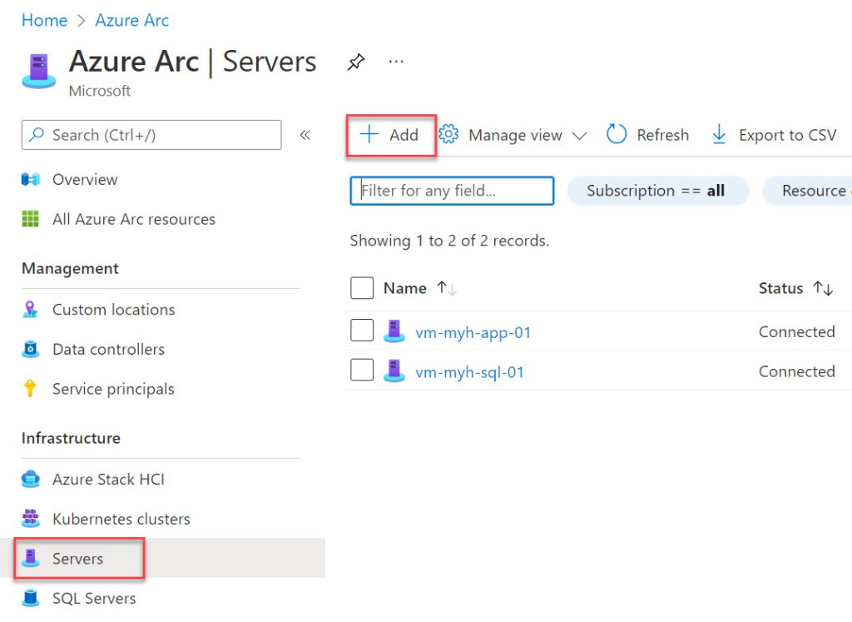Viewport: 852px width, 622px height.
Task: Click the Custom locations icon
Action: [31, 310]
